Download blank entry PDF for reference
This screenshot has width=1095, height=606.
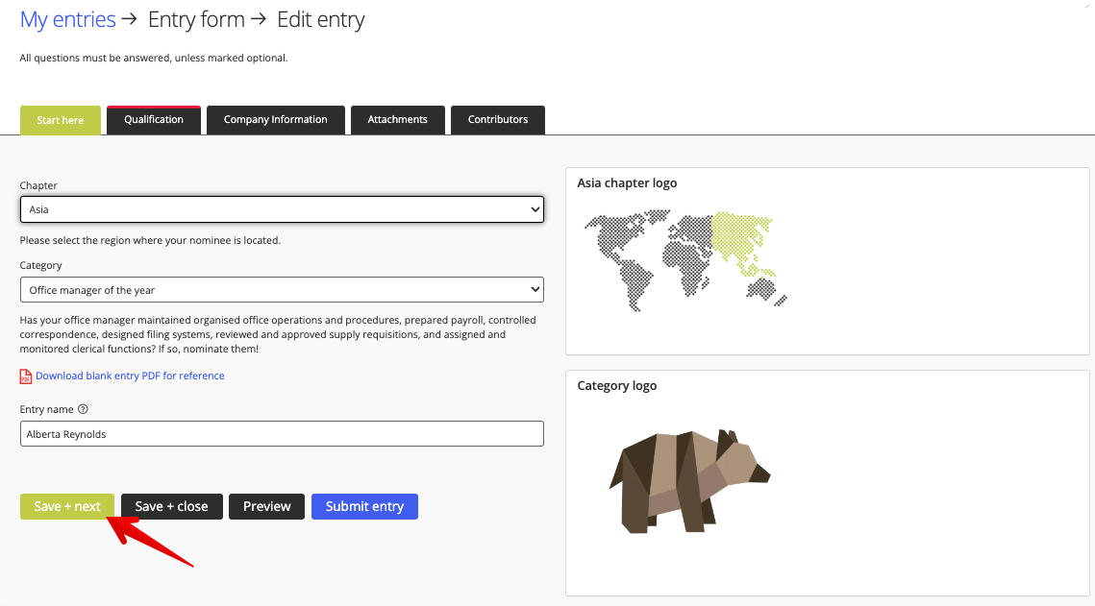pyautogui.click(x=130, y=376)
